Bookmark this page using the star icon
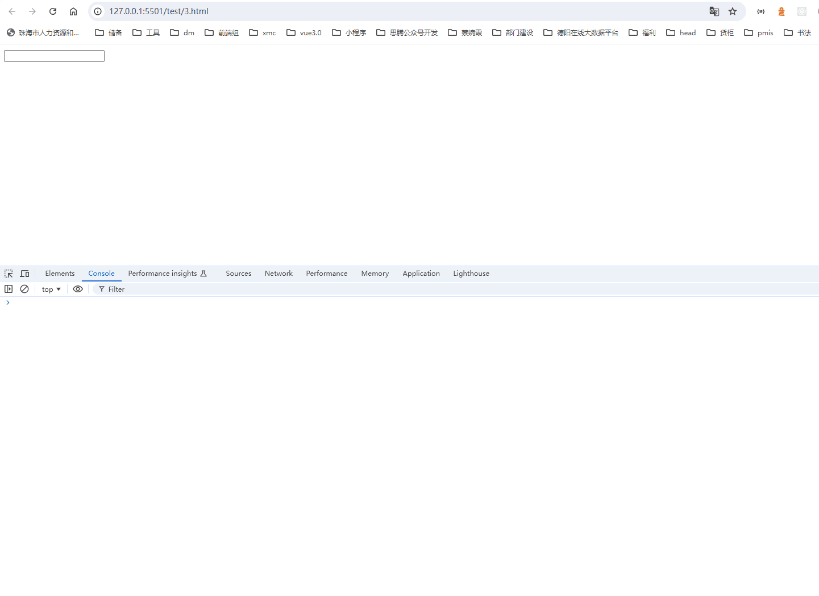The height and width of the screenshot is (596, 819). pos(732,11)
